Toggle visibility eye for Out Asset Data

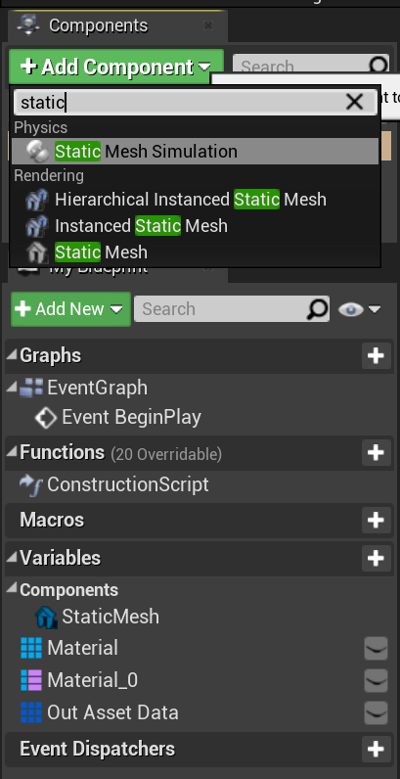tap(376, 712)
